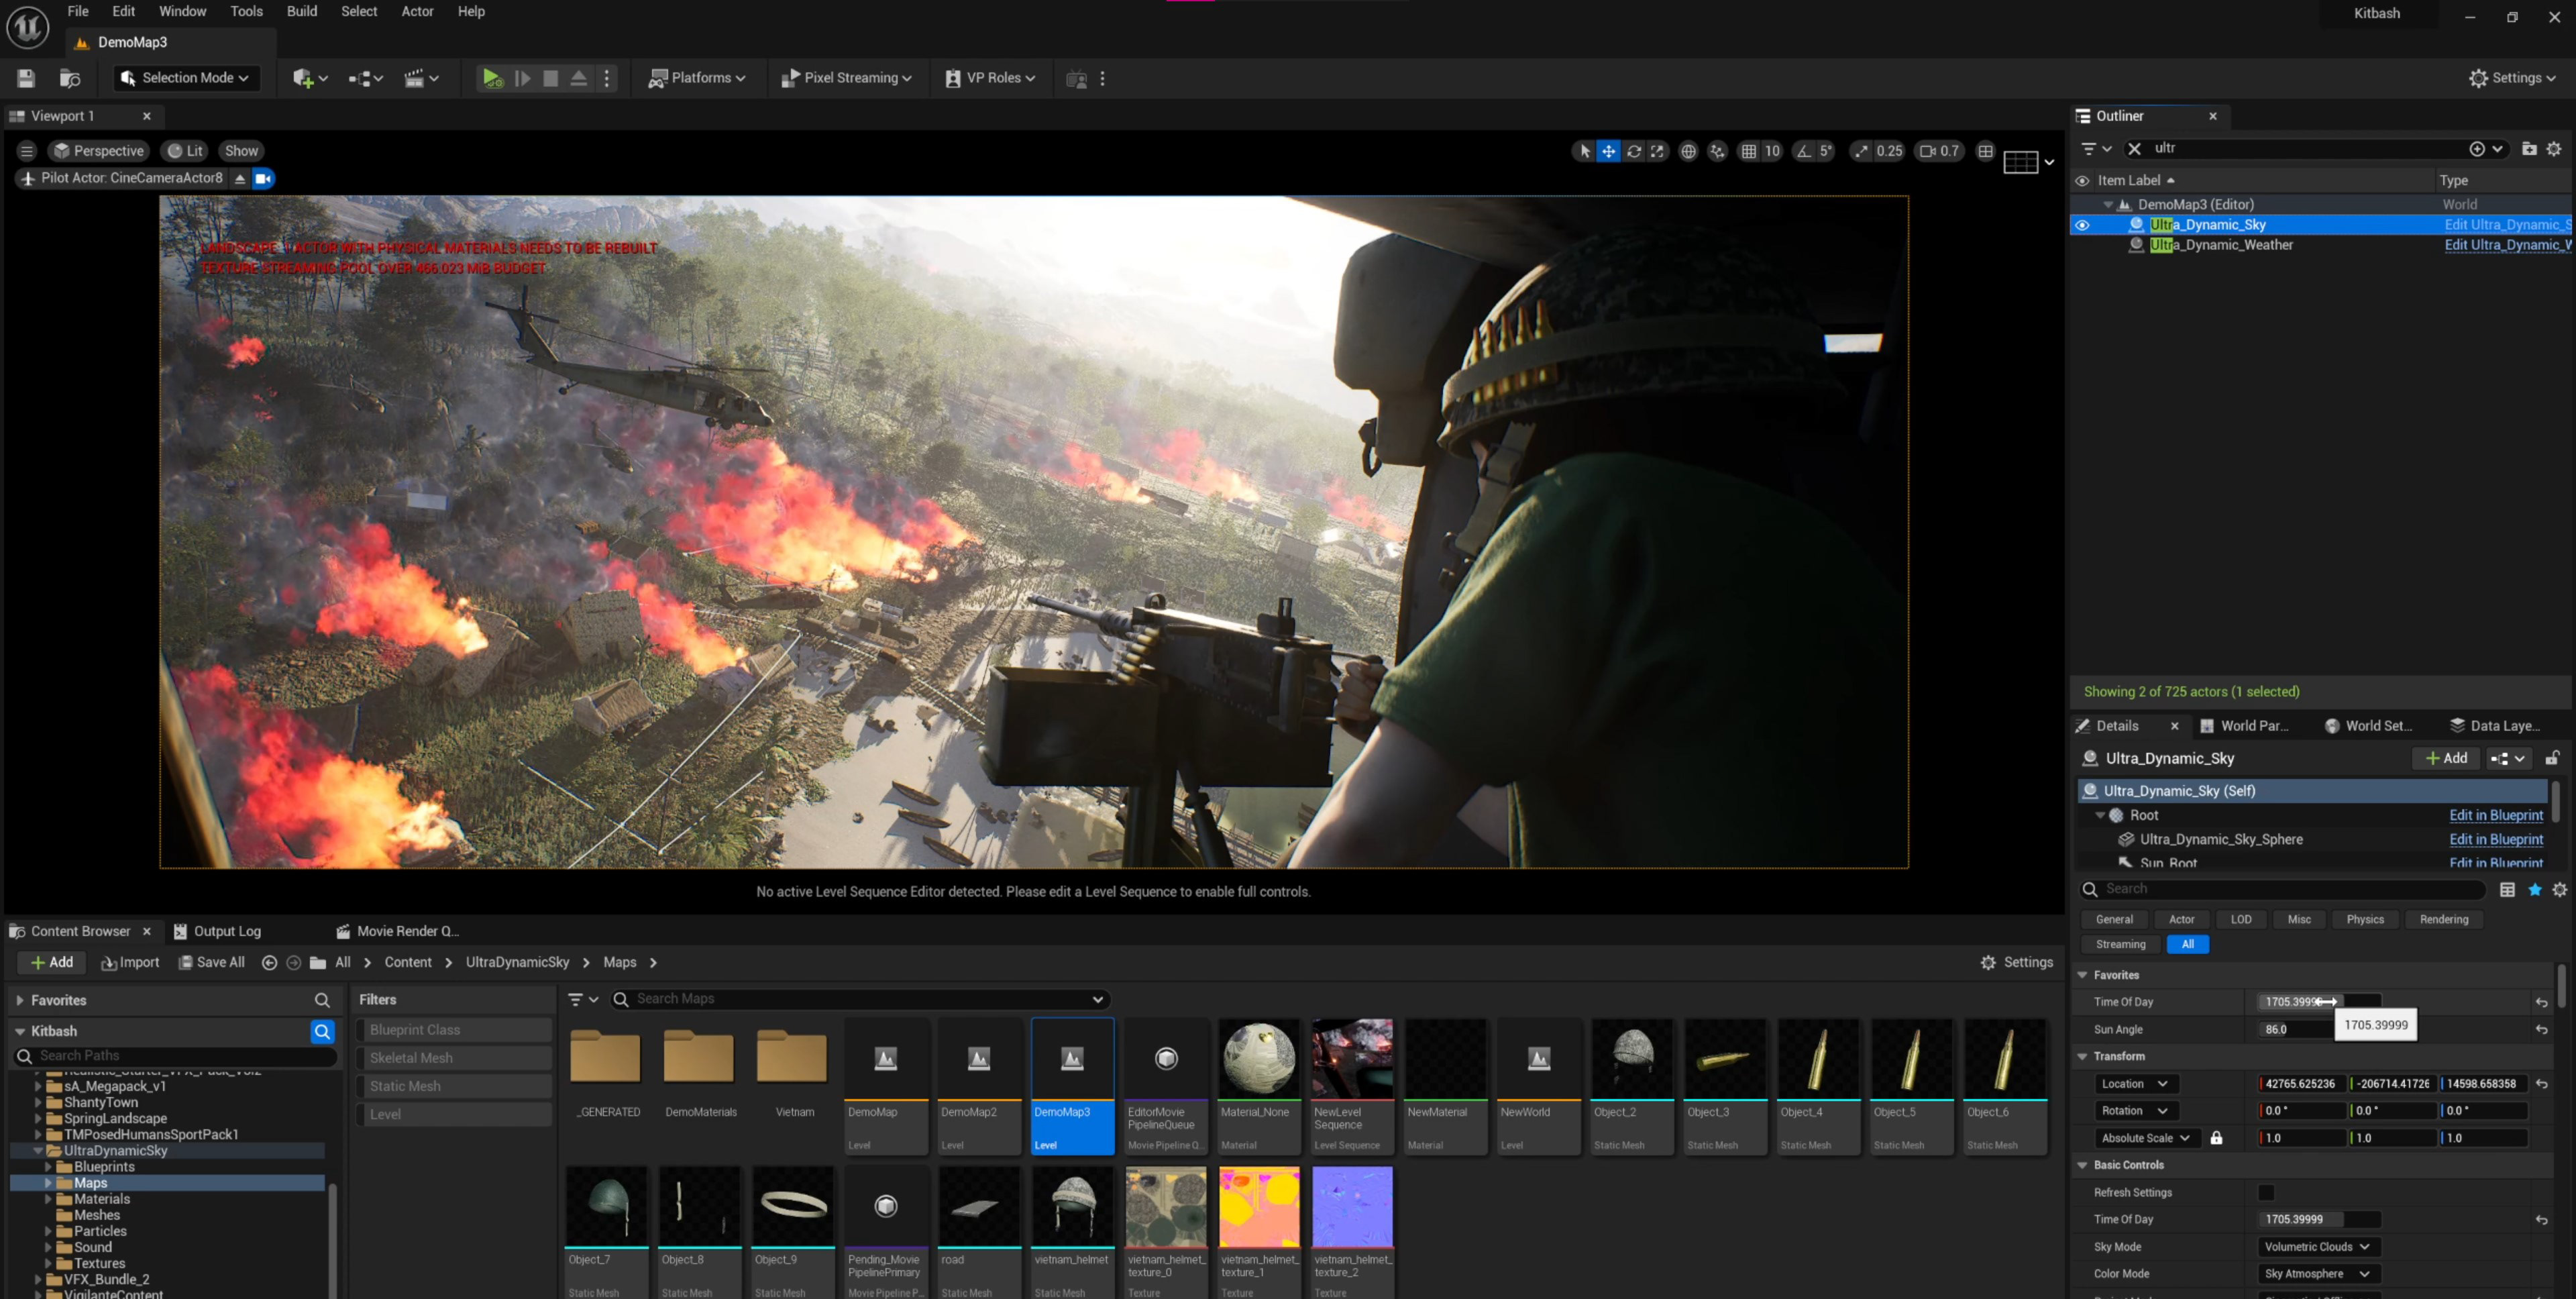
Task: Select the Physics filter in Details
Action: click(2365, 919)
